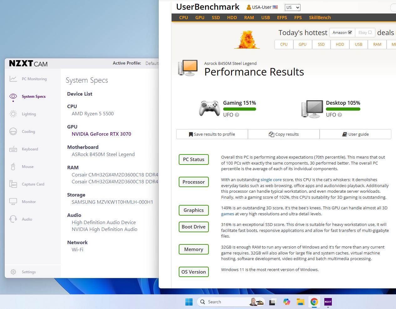The height and width of the screenshot is (309, 396).
Task: Click the UserBenchmark site title
Action: pos(208,7)
